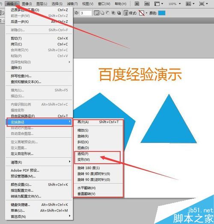Screen dimensions: 214x224
Task: Choose 水平翻转(H) flip horizontal
Action: (98, 188)
